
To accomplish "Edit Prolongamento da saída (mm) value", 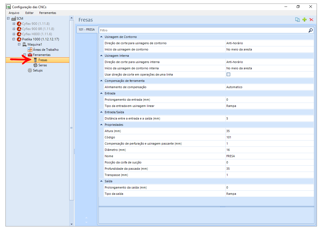I will [270, 187].
